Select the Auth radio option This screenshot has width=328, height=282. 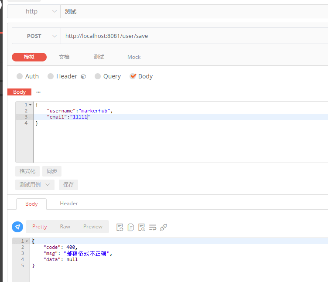[20, 76]
